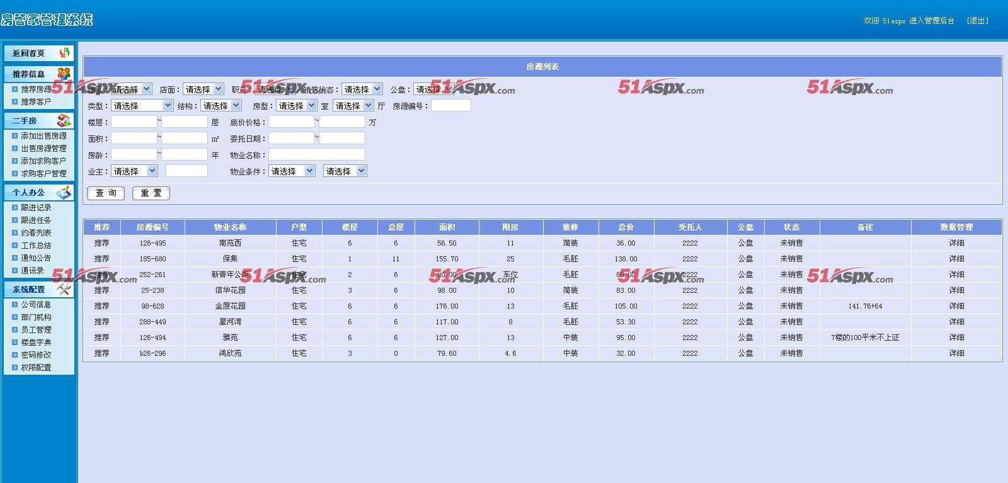Image resolution: width=1008 pixels, height=483 pixels.
Task: Click the arrow bullet beside 推荐客户
Action: (15, 101)
